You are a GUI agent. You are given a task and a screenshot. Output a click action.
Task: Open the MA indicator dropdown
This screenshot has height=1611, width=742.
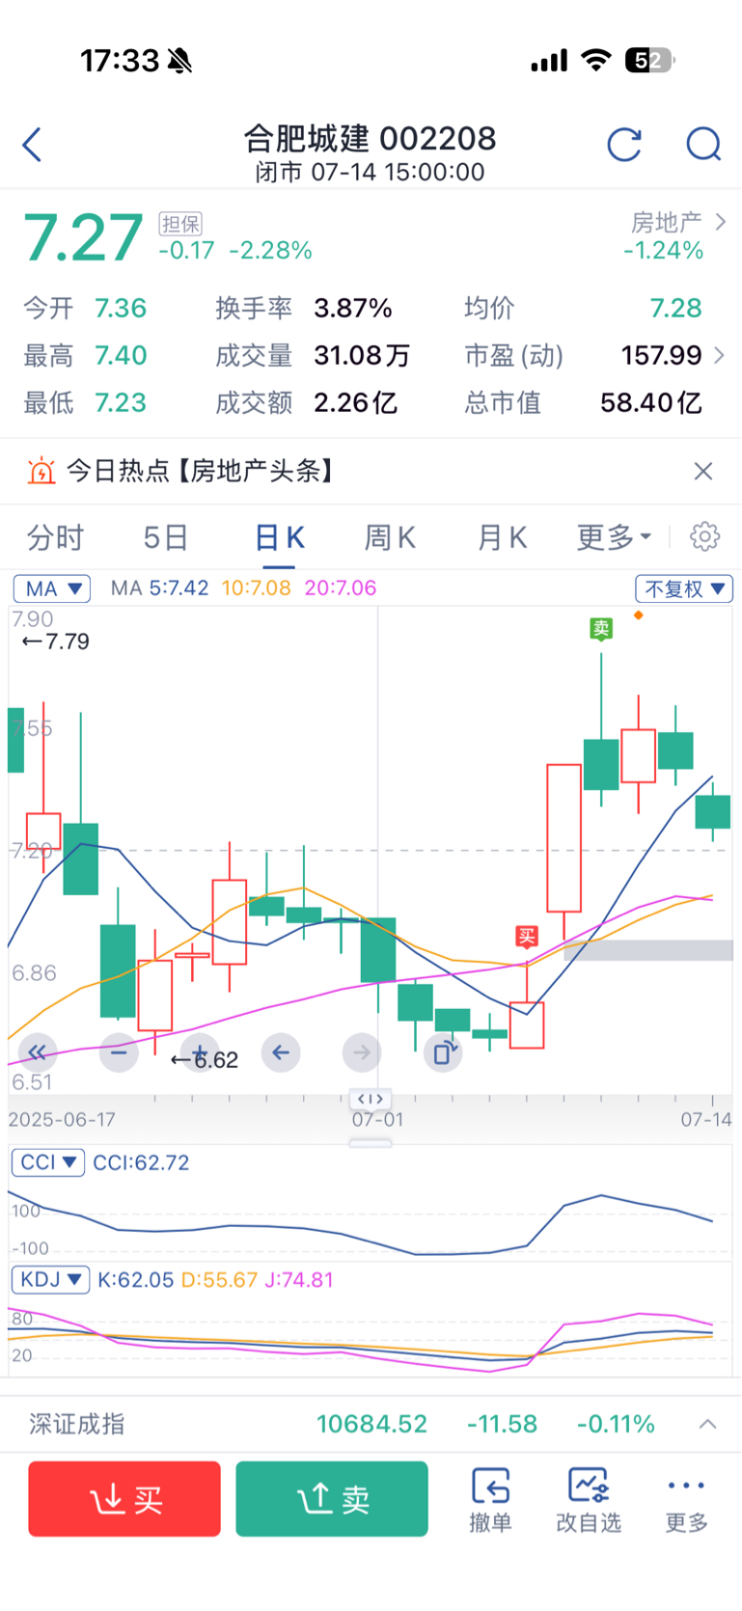pos(52,588)
